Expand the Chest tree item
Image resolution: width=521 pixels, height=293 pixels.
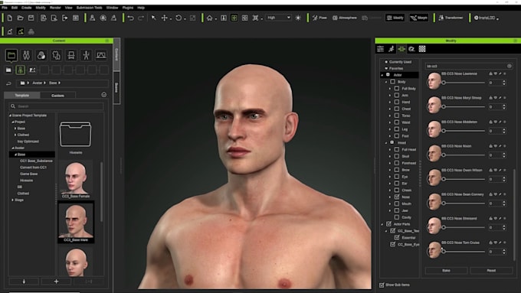390,109
